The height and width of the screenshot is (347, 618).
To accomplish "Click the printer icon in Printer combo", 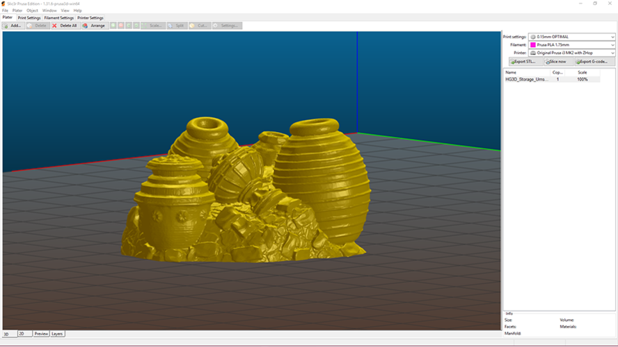I will pyautogui.click(x=533, y=53).
